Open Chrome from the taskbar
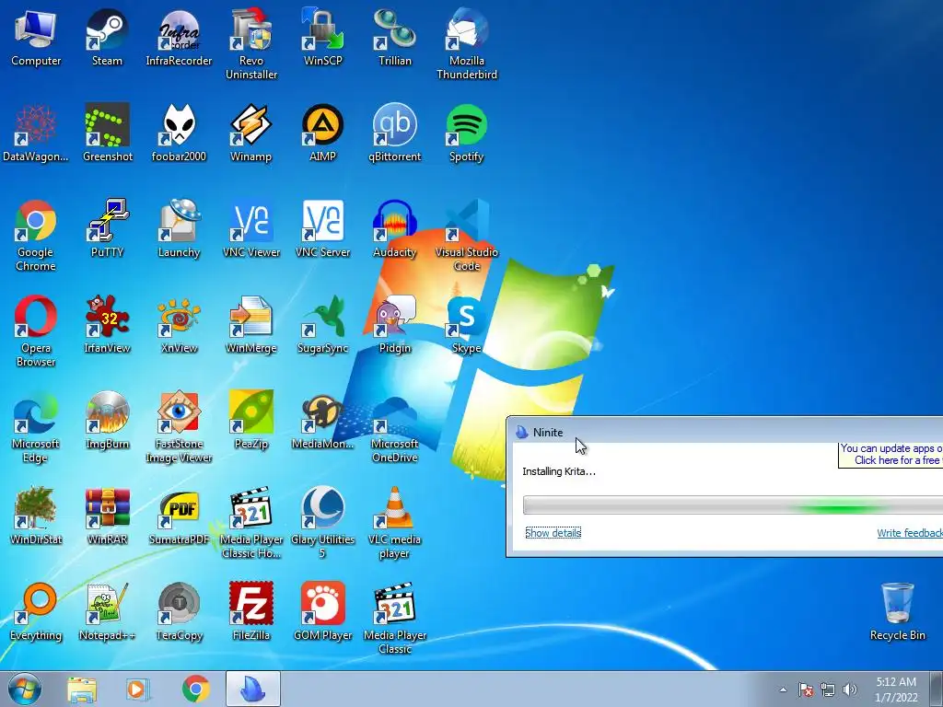 pos(195,689)
